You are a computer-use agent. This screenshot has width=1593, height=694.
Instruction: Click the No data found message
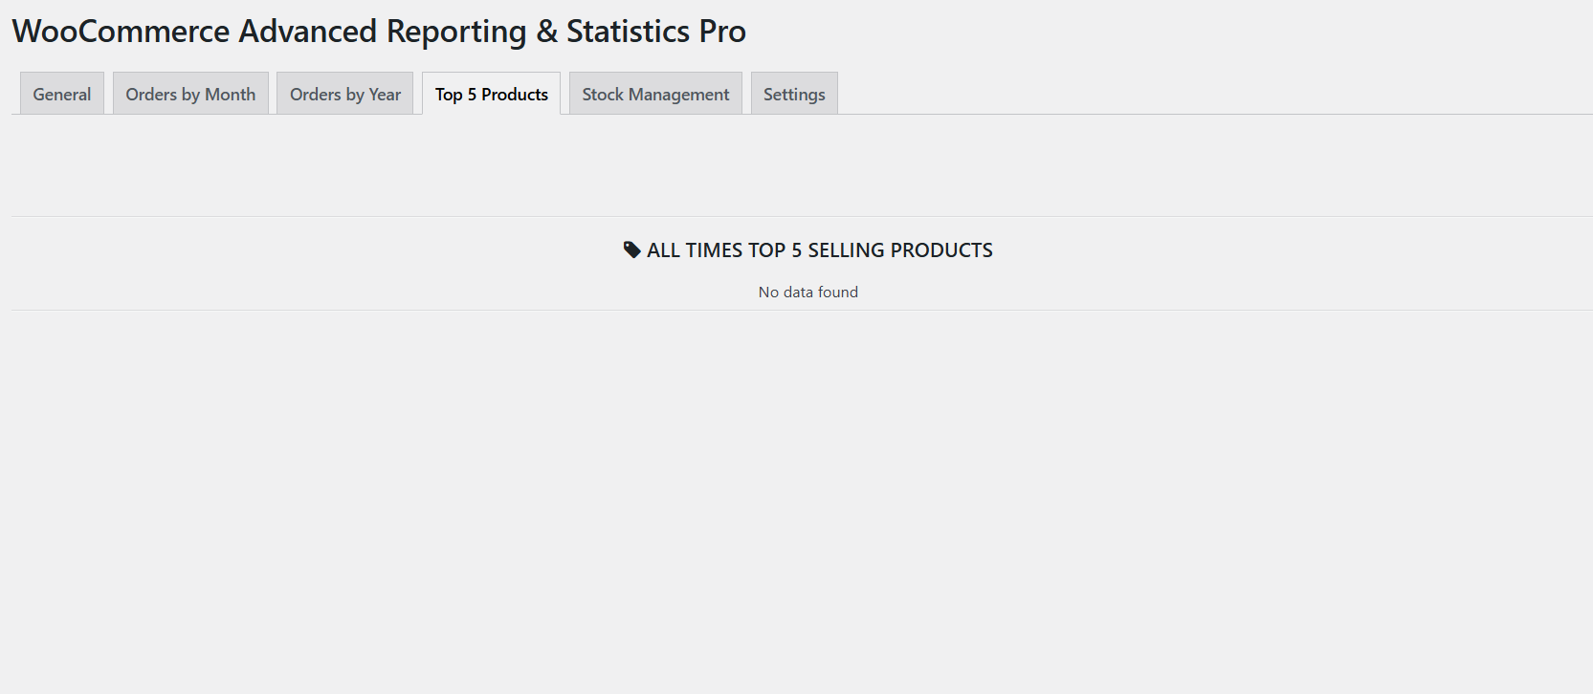pyautogui.click(x=808, y=292)
